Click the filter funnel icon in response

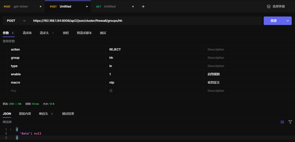[x=290, y=122]
